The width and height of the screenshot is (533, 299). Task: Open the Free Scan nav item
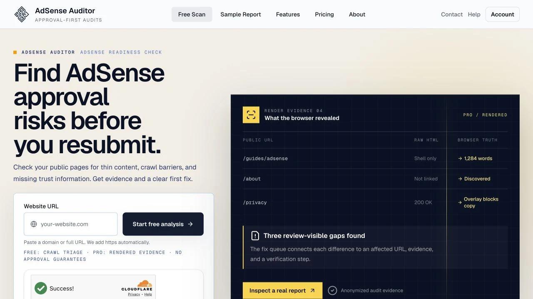point(192,14)
